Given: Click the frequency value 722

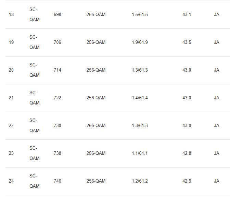Looking at the screenshot, I should 57,98.
